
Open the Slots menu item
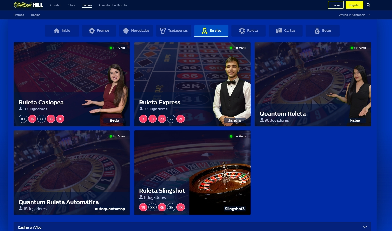[x=72, y=5]
